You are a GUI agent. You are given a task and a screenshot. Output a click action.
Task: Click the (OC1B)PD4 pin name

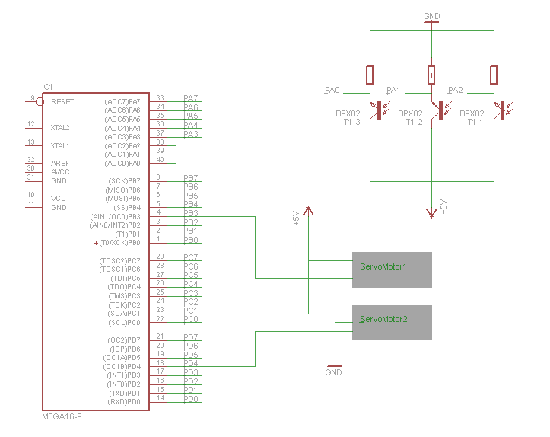[x=122, y=367]
